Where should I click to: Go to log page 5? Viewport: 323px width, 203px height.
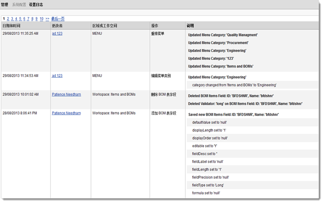[x=20, y=19]
